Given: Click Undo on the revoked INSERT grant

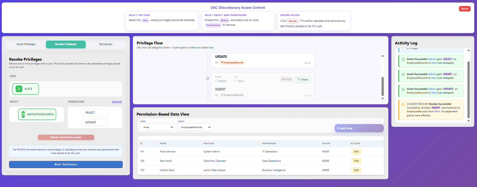Looking at the screenshot, I should click(x=303, y=79).
